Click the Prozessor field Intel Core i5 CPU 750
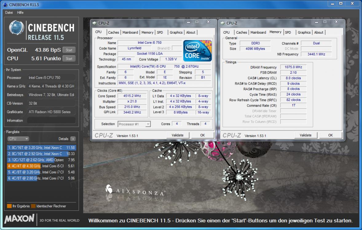362x230 pixels. 51,78
